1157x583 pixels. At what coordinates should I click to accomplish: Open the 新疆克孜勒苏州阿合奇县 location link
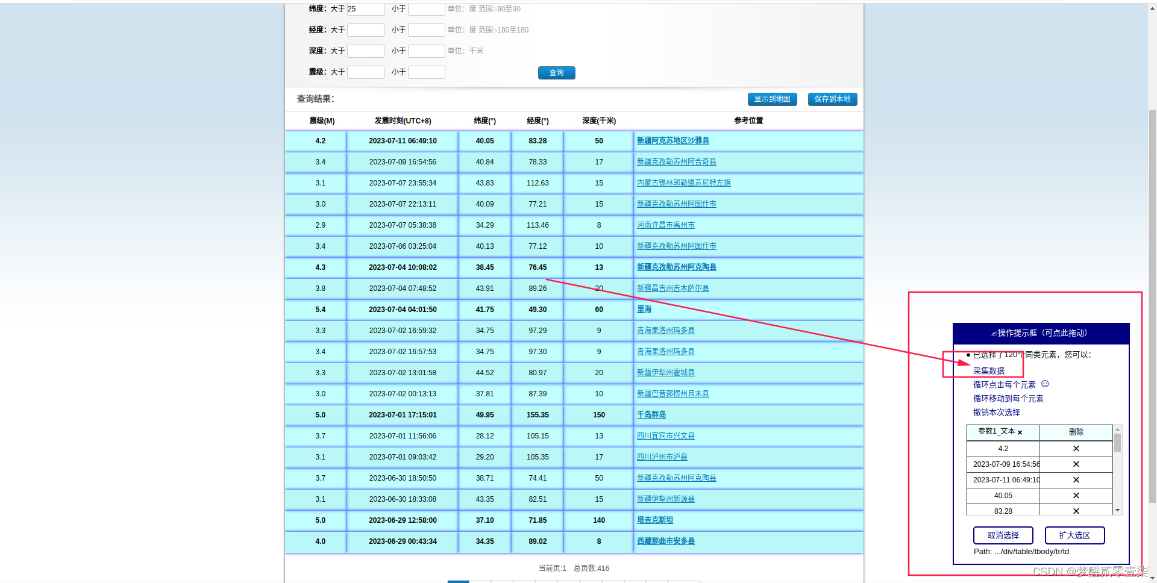pyautogui.click(x=676, y=162)
